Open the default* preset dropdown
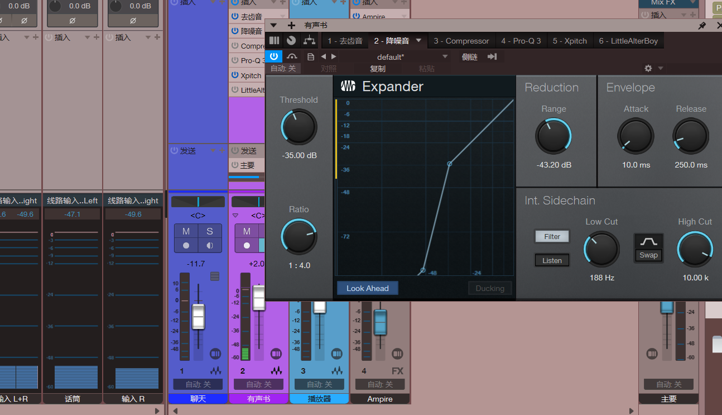722x415 pixels. tap(445, 56)
